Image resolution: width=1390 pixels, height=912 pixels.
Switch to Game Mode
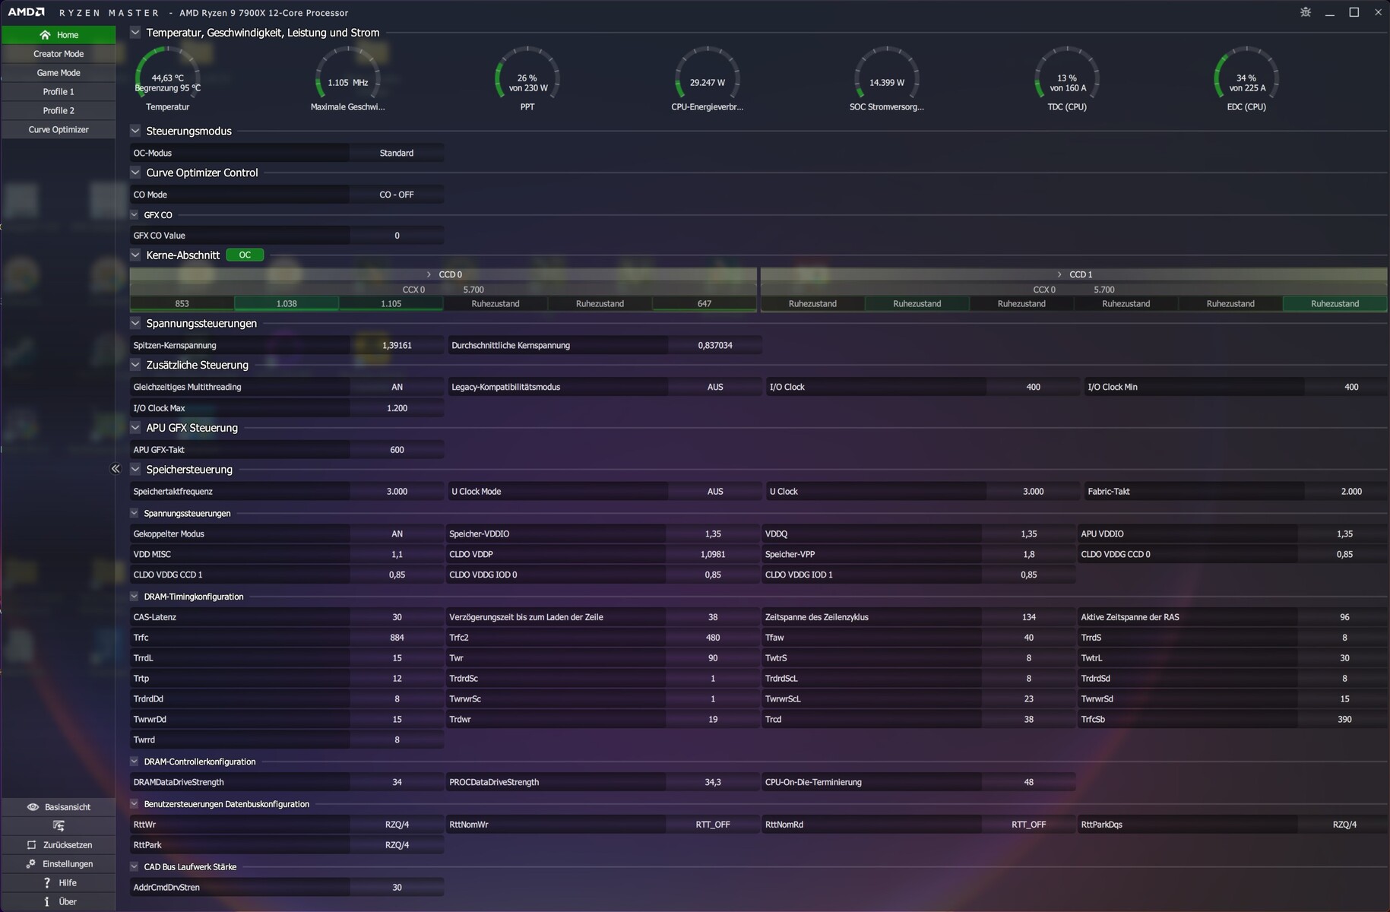point(59,73)
